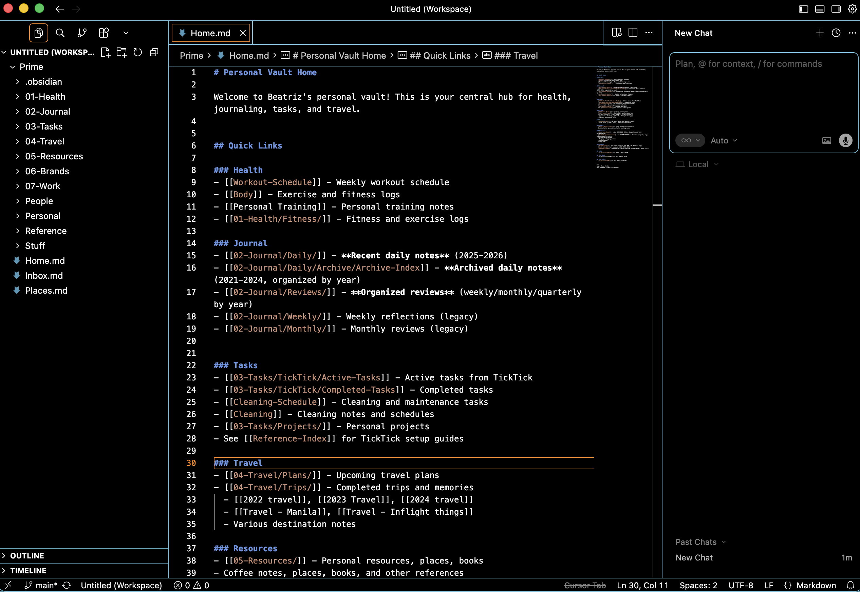Toggle the bottom panel layout button
The height and width of the screenshot is (592, 860).
pyautogui.click(x=820, y=9)
